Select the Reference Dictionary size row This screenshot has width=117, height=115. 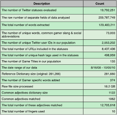(x=58, y=74)
